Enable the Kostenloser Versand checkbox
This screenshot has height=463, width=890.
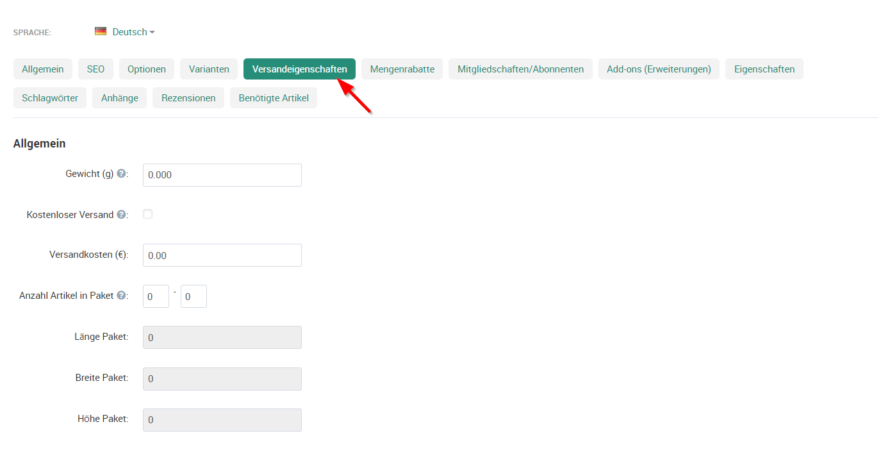148,214
